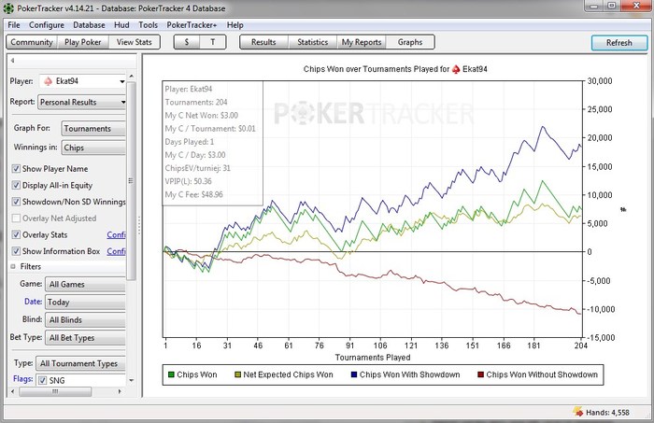
Task: Open the Type All Tournament Types dropdown
Action: 80,363
